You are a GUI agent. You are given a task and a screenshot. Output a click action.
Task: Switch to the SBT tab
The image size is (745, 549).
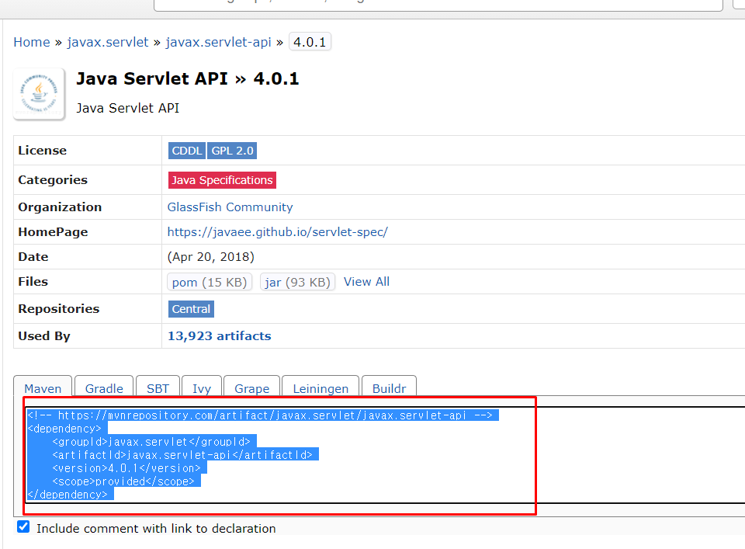pyautogui.click(x=158, y=387)
